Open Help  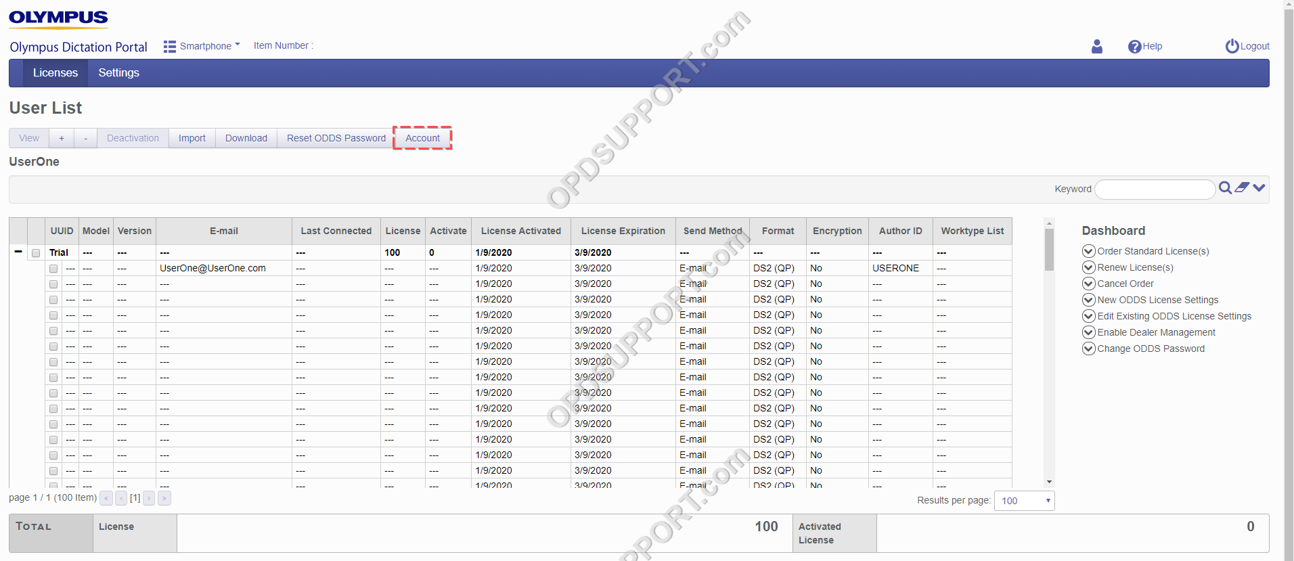[x=1145, y=46]
